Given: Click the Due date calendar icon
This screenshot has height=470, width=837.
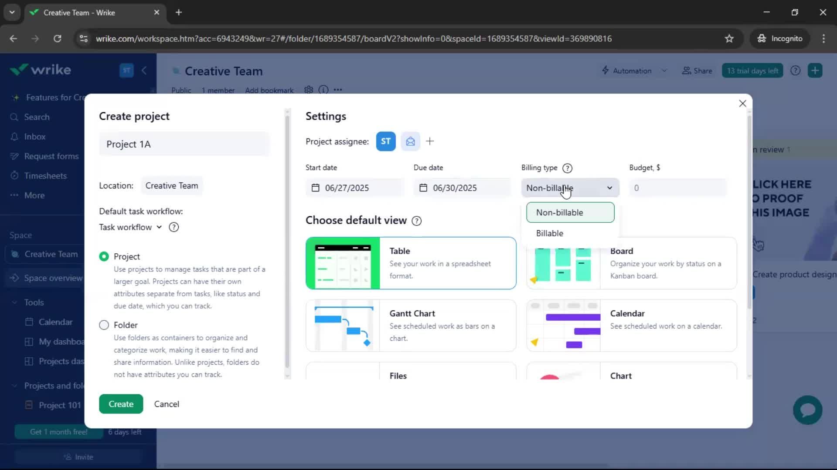Looking at the screenshot, I should (423, 188).
